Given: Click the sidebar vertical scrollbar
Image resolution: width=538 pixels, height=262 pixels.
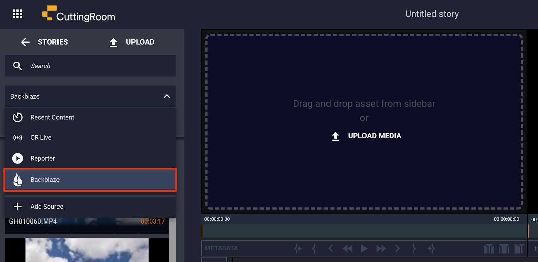Looking at the screenshot, I should click(x=172, y=240).
